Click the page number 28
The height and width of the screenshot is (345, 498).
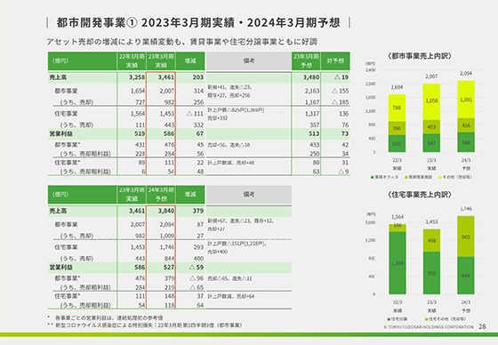pos(482,326)
